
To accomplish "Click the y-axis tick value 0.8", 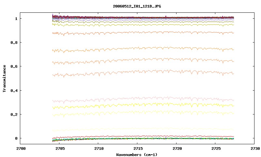I will tap(14, 43).
